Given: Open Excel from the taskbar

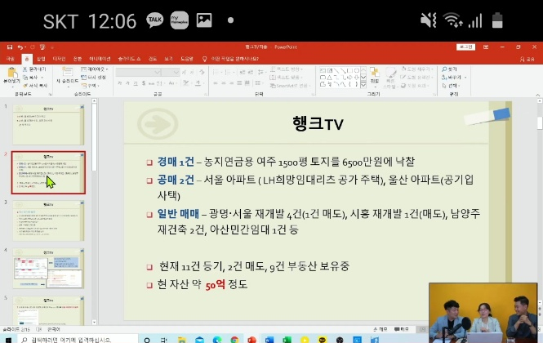Looking at the screenshot, I should tap(287, 340).
